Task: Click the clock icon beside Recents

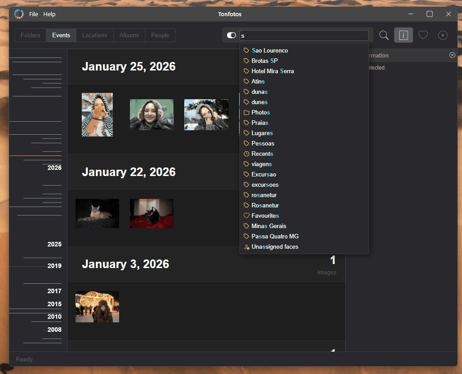Action: [247, 154]
